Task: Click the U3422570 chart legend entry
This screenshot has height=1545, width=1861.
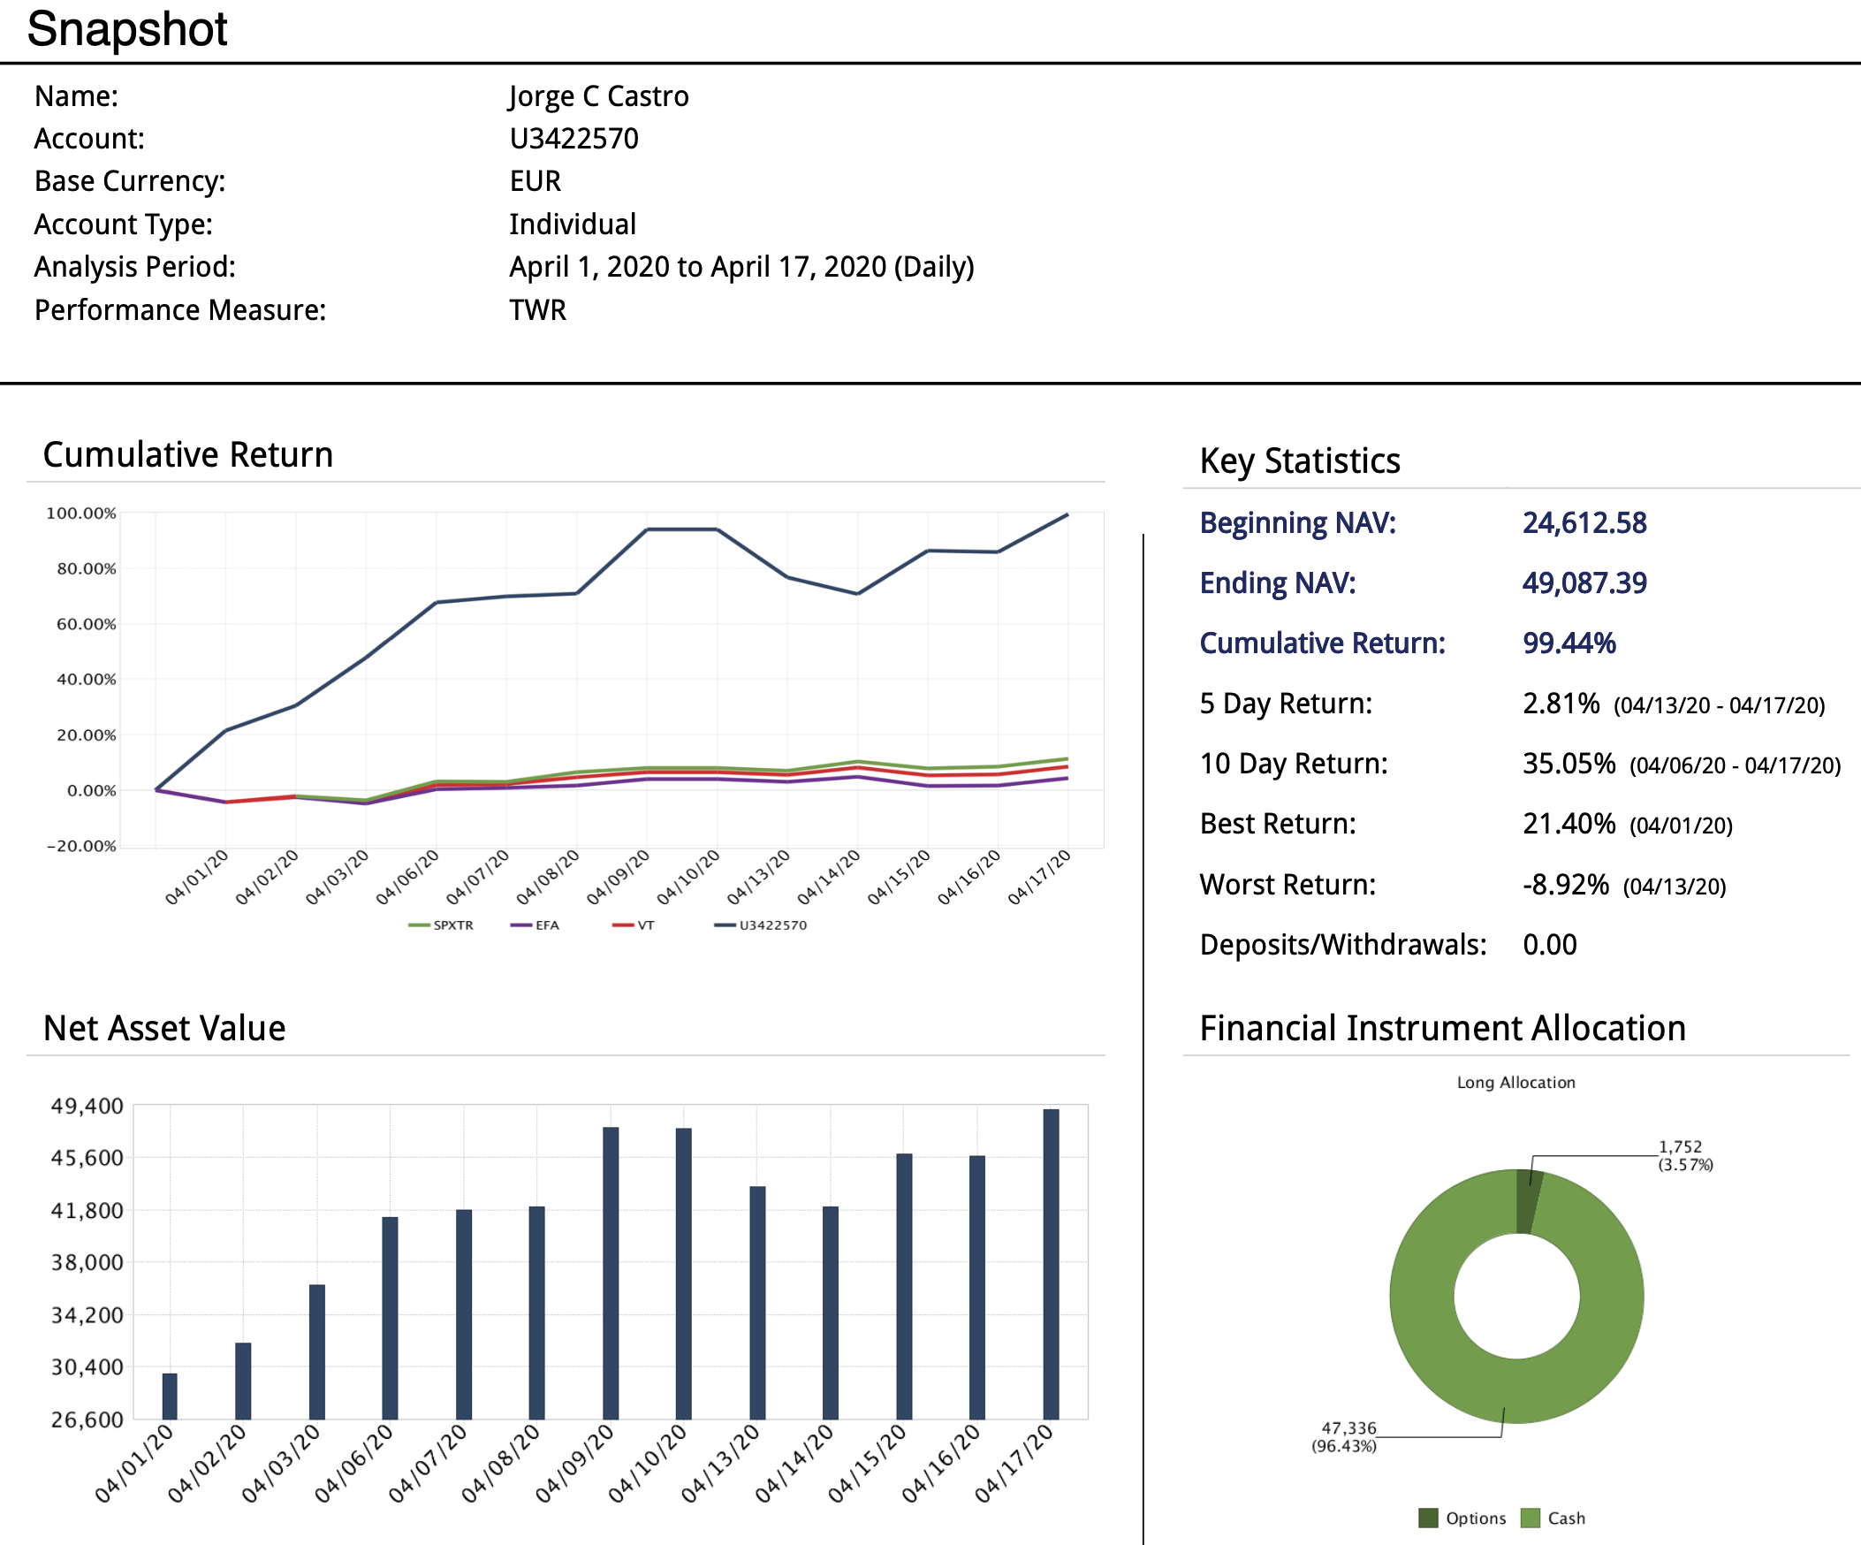Action: coord(771,925)
